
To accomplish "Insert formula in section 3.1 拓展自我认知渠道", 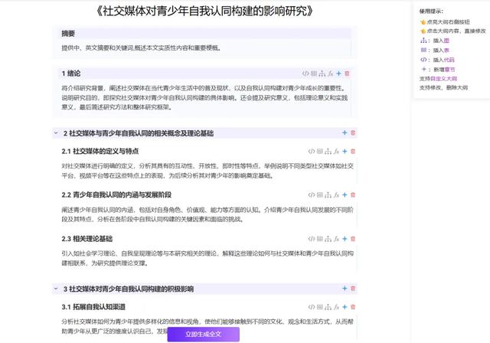I will (336, 307).
